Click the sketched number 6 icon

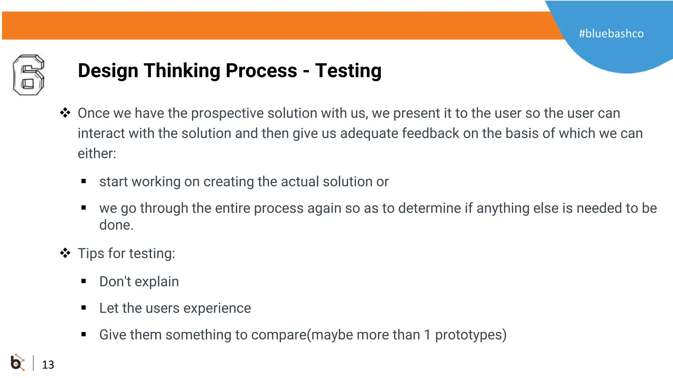(x=29, y=75)
